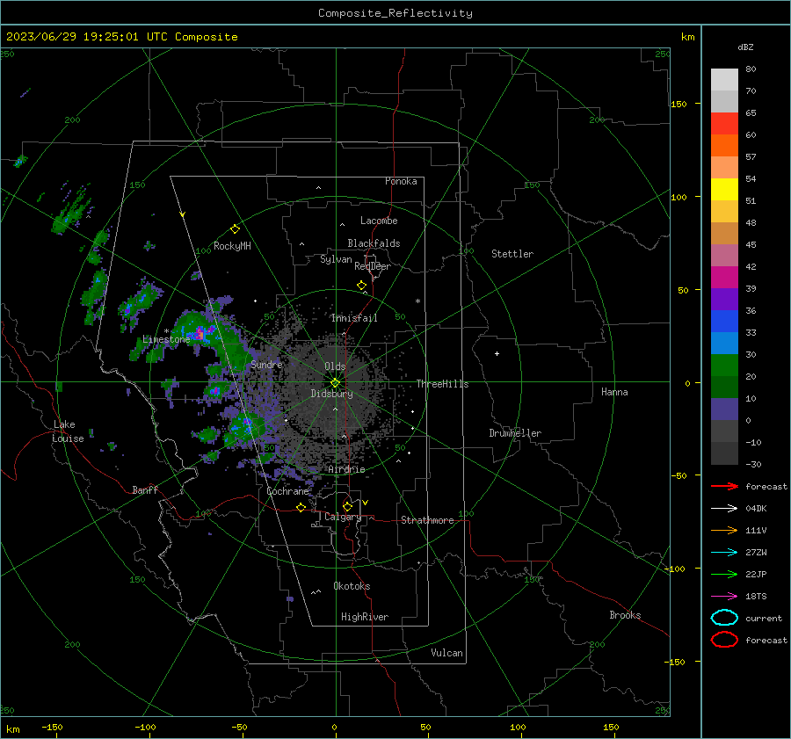Click the cyan 'current' ellipse icon
This screenshot has height=739, width=791.
[724, 618]
